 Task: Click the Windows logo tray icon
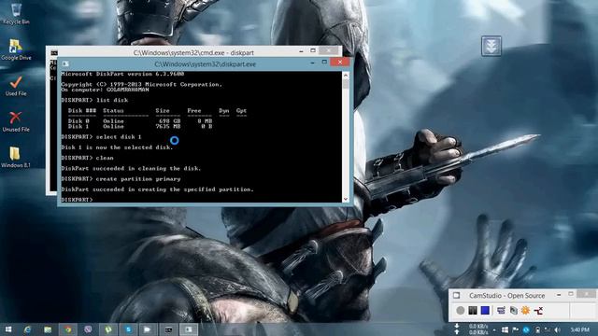pos(505,329)
